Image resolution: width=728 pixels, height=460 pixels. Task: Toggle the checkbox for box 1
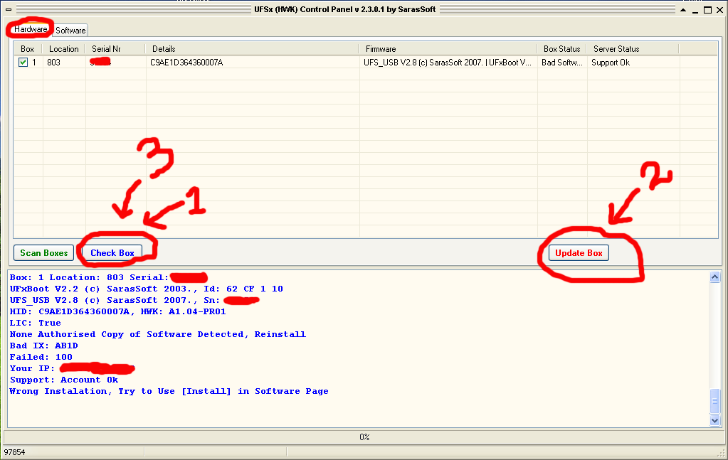(x=23, y=62)
